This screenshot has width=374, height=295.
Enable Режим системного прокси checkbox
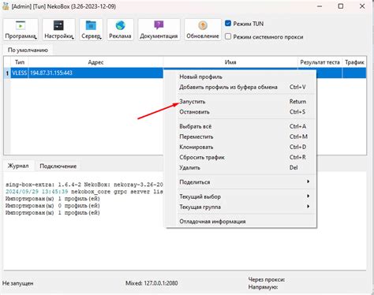click(228, 36)
